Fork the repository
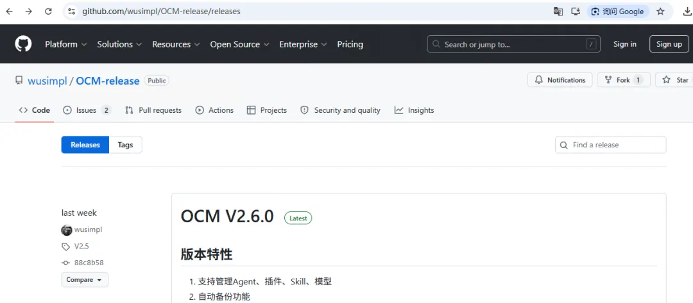 (624, 80)
